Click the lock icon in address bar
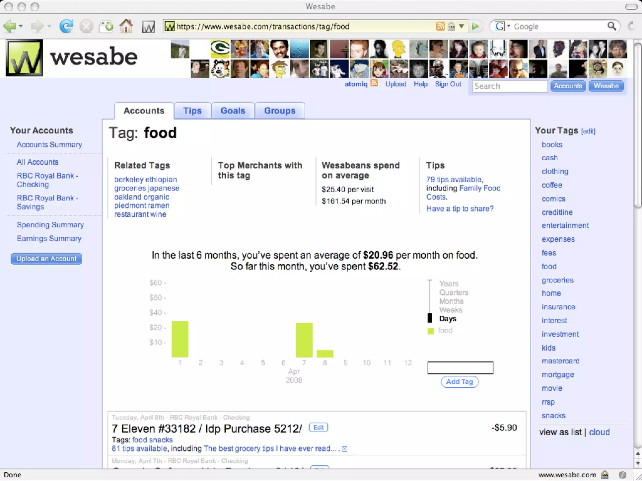The image size is (642, 481). coord(451,26)
